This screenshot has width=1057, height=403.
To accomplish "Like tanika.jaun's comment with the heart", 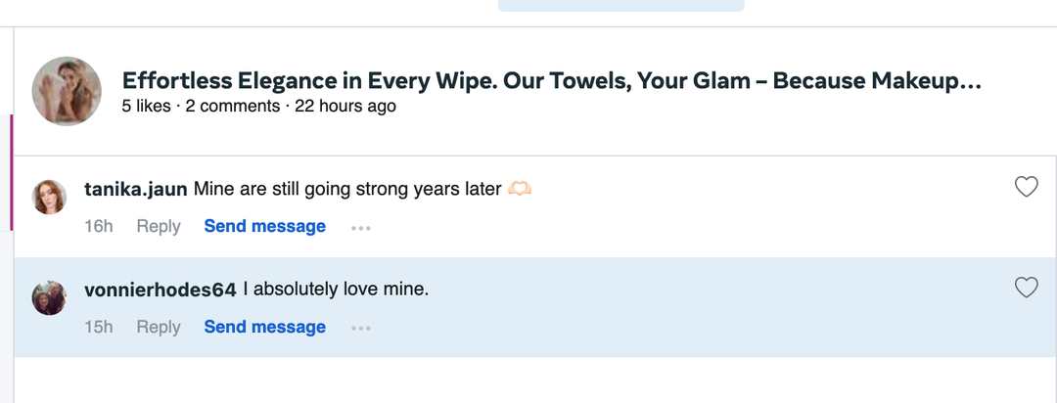I will 1026,187.
